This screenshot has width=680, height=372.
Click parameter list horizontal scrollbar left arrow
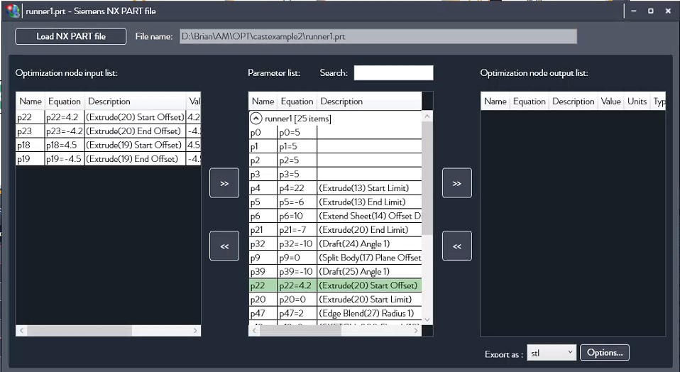click(254, 330)
